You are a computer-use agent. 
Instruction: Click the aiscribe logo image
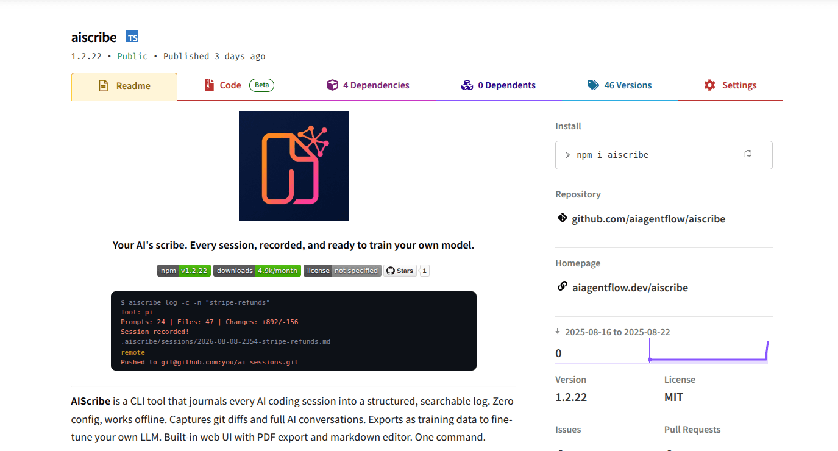pyautogui.click(x=294, y=166)
